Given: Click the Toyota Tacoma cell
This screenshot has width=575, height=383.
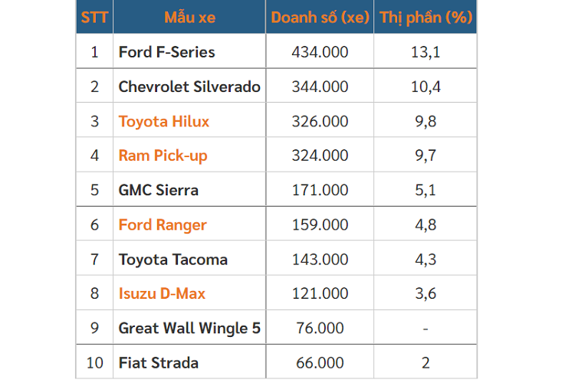Looking at the screenshot, I should [x=172, y=259].
